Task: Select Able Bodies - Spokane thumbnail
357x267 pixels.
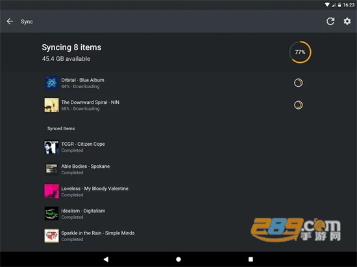Action: [51, 169]
